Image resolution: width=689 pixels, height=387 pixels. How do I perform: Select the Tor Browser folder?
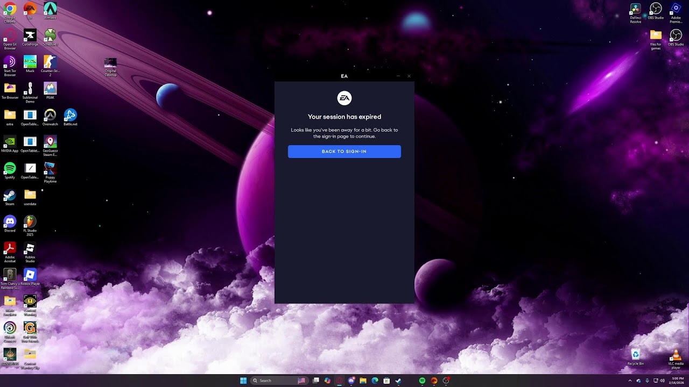click(10, 90)
